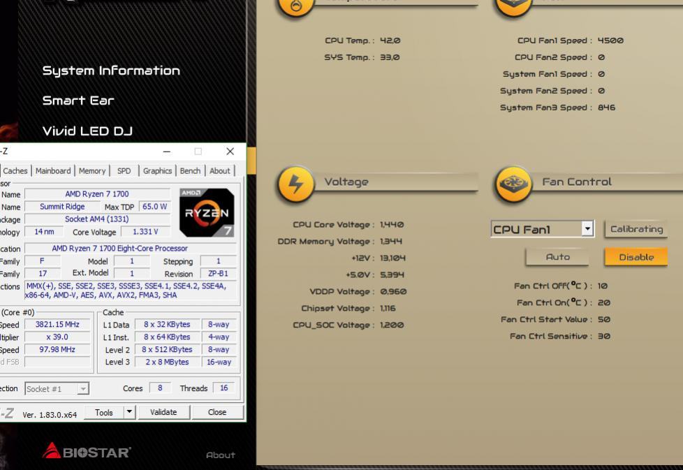The width and height of the screenshot is (683, 470).
Task: Click the AMD Ryzen 7 1700 name field
Action: [97, 194]
